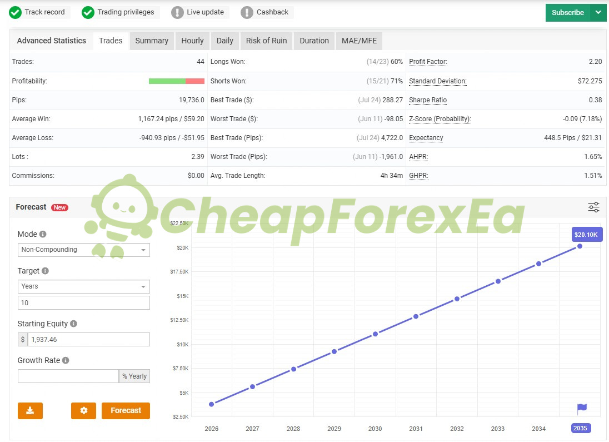Screen dimensions: 609x442
Task: Click the Cashback exclamation icon
Action: [x=247, y=12]
